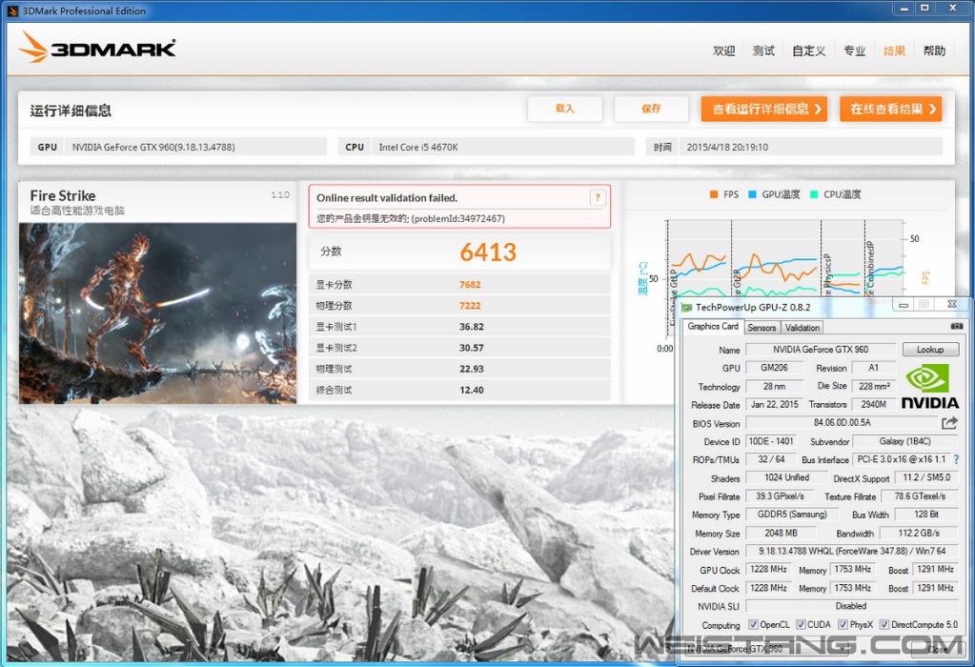Image resolution: width=975 pixels, height=667 pixels.
Task: Click the 保存 save button
Action: click(651, 109)
